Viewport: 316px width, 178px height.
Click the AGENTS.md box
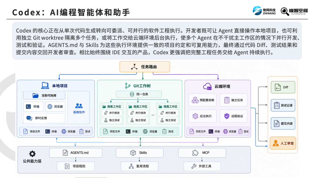point(75,153)
